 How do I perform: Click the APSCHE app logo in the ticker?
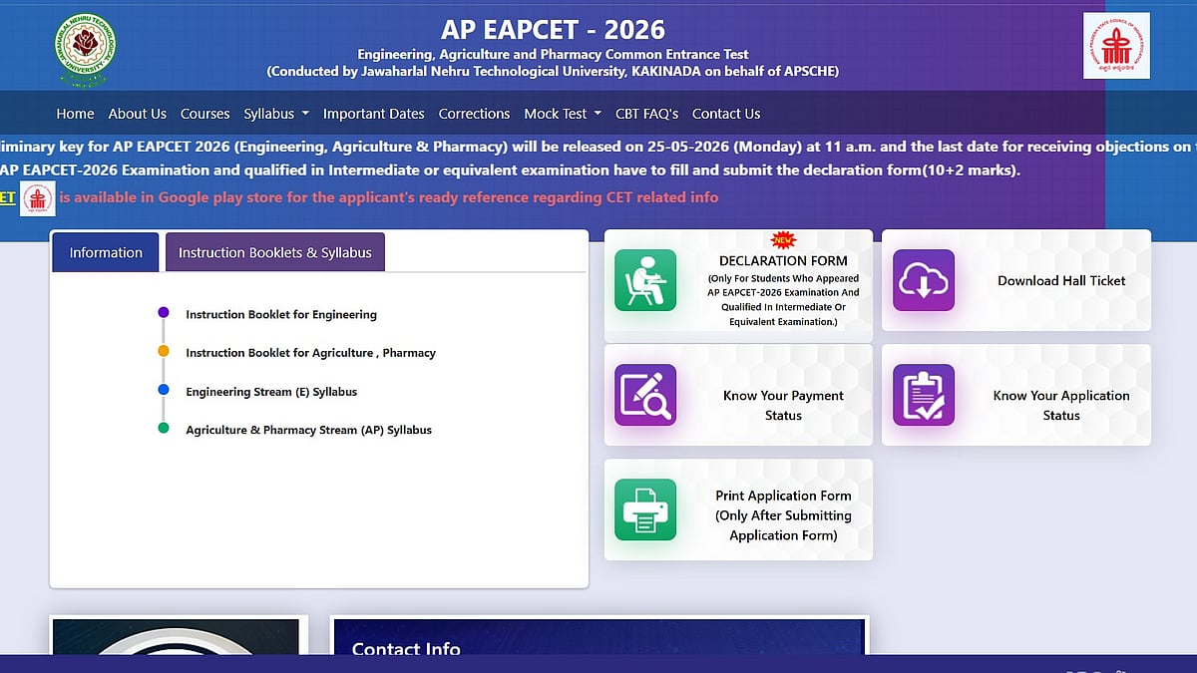[x=38, y=197]
